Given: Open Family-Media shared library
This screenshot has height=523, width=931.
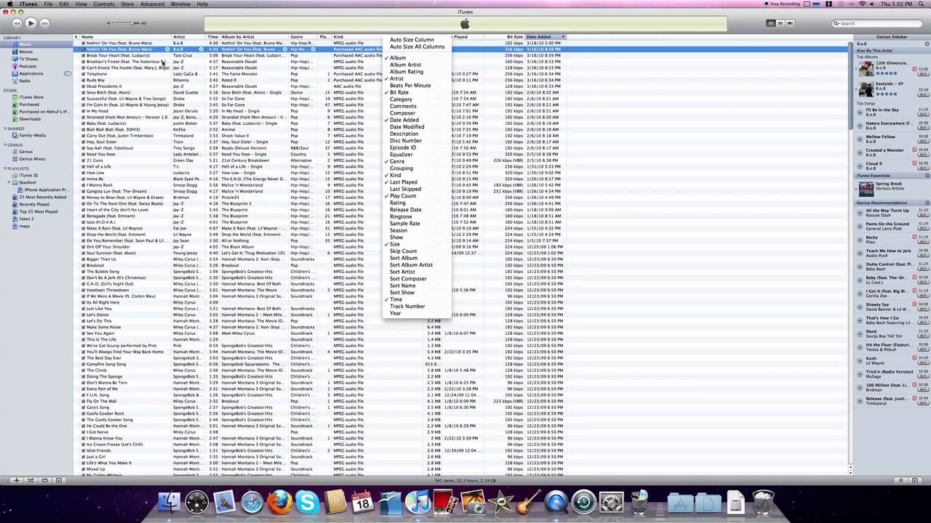Looking at the screenshot, I should (x=32, y=135).
